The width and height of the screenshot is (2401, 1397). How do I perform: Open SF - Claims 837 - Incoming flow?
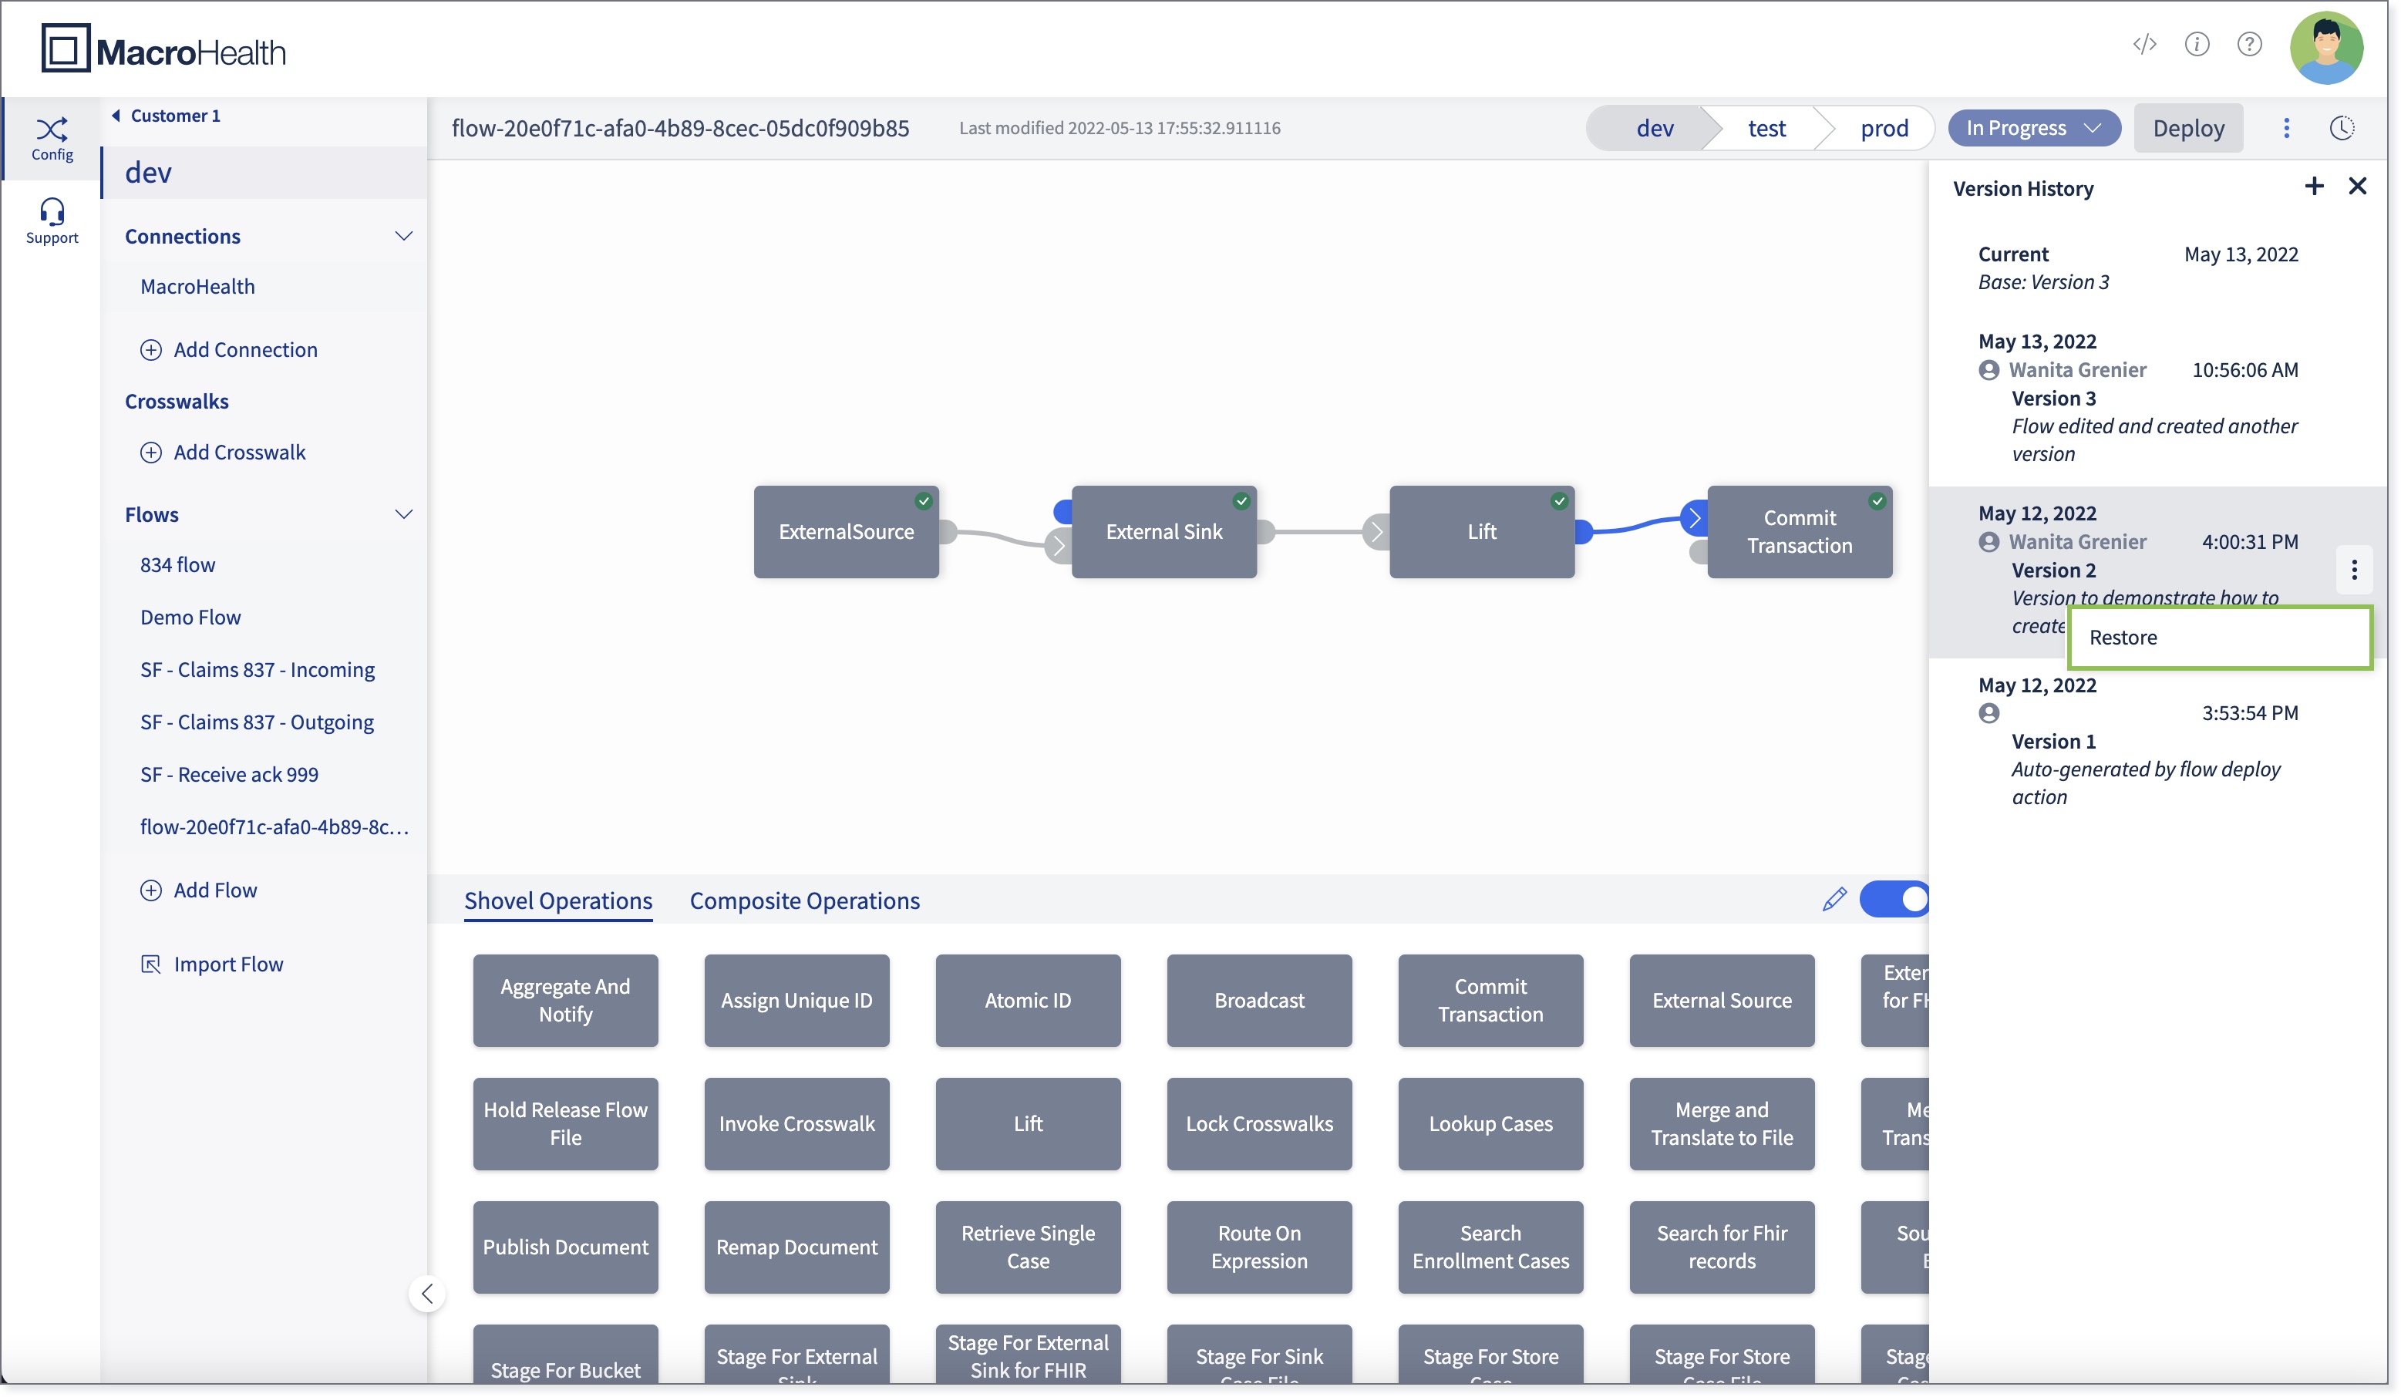[x=258, y=669]
